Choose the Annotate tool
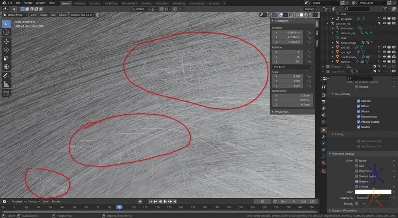Screen dimensions: 398x218 pyautogui.click(x=6, y=75)
